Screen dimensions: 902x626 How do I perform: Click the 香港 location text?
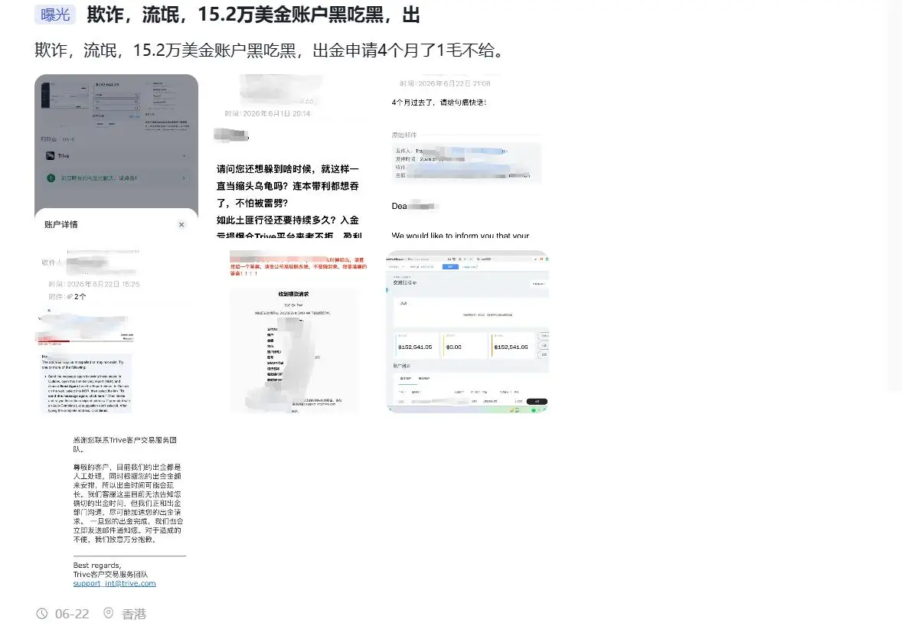pyautogui.click(x=134, y=614)
